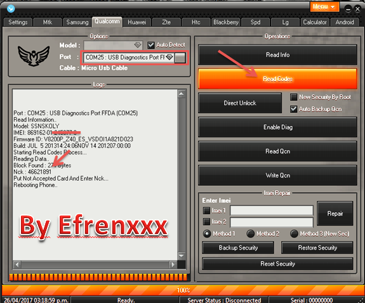Switch to the Huawei tab

[137, 22]
